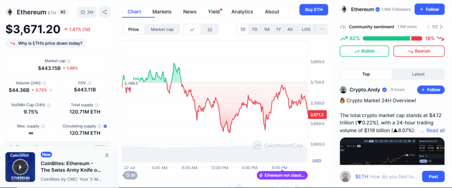The image size is (452, 188).
Task: Expand the CoinBites player with double chevron
Action: [107, 155]
